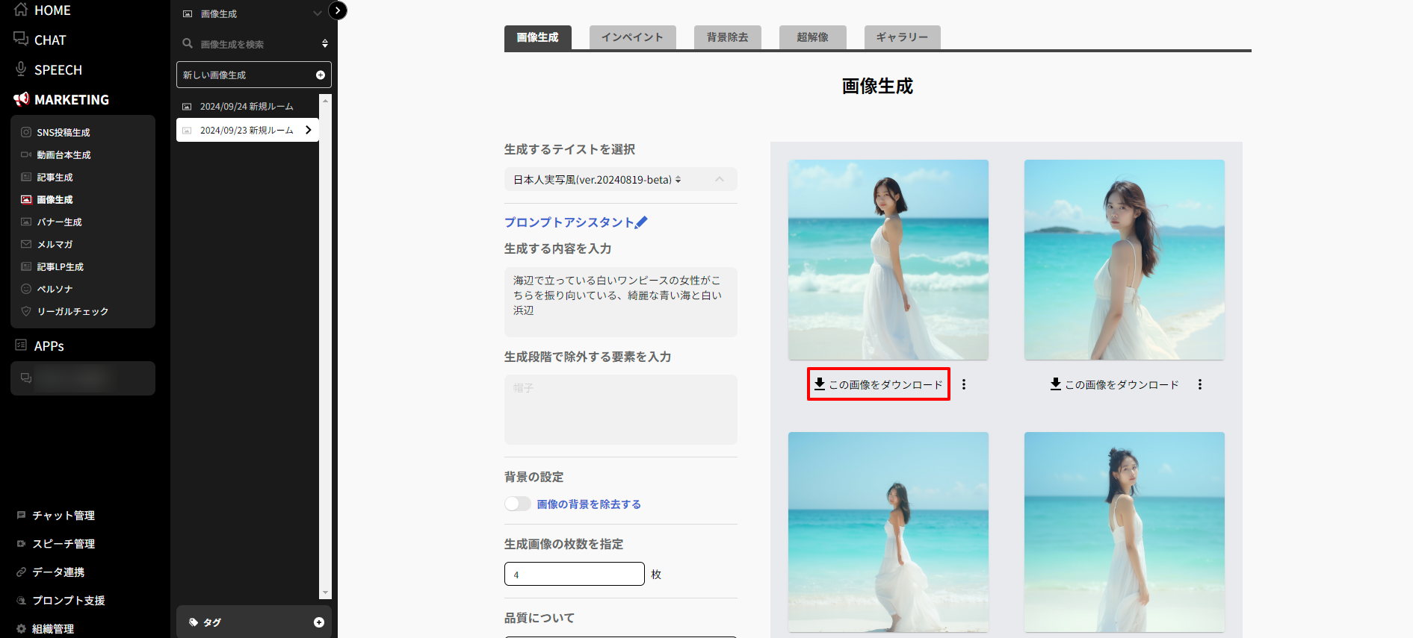Click the search icon for 画像生成を検索
Image resolution: width=1413 pixels, height=638 pixels.
click(x=188, y=44)
